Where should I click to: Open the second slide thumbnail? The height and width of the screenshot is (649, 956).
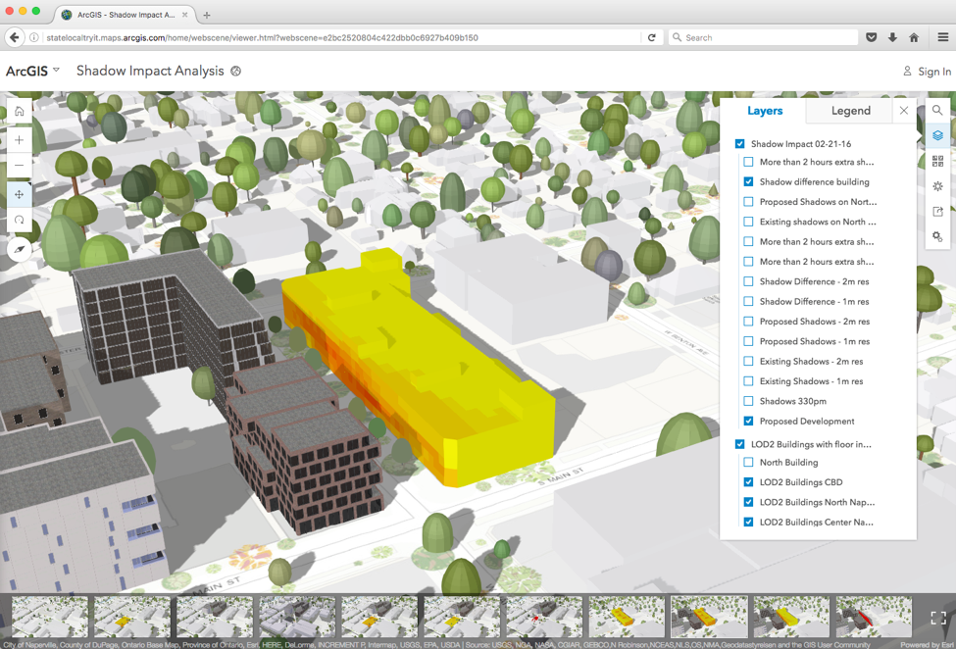click(132, 618)
